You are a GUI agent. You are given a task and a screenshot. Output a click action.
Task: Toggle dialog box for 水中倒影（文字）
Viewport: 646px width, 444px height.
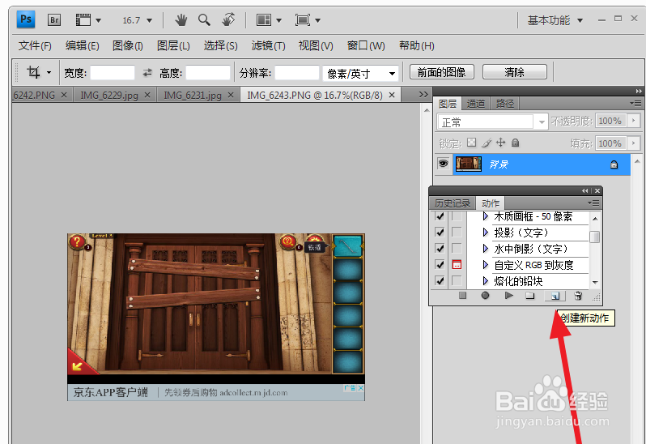pyautogui.click(x=457, y=248)
